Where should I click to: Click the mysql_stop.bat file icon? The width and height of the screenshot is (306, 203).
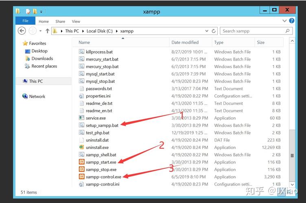pyautogui.click(x=81, y=81)
